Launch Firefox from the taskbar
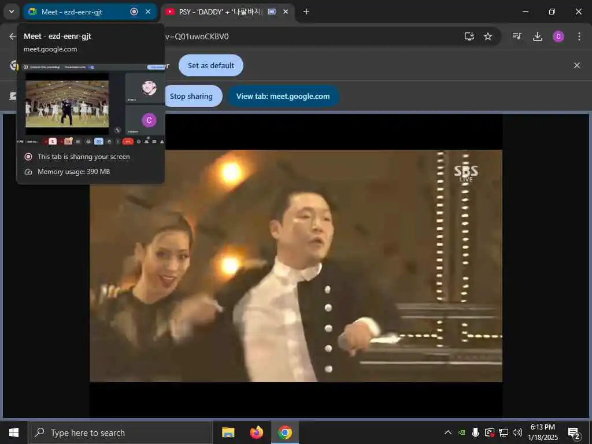 pyautogui.click(x=256, y=432)
